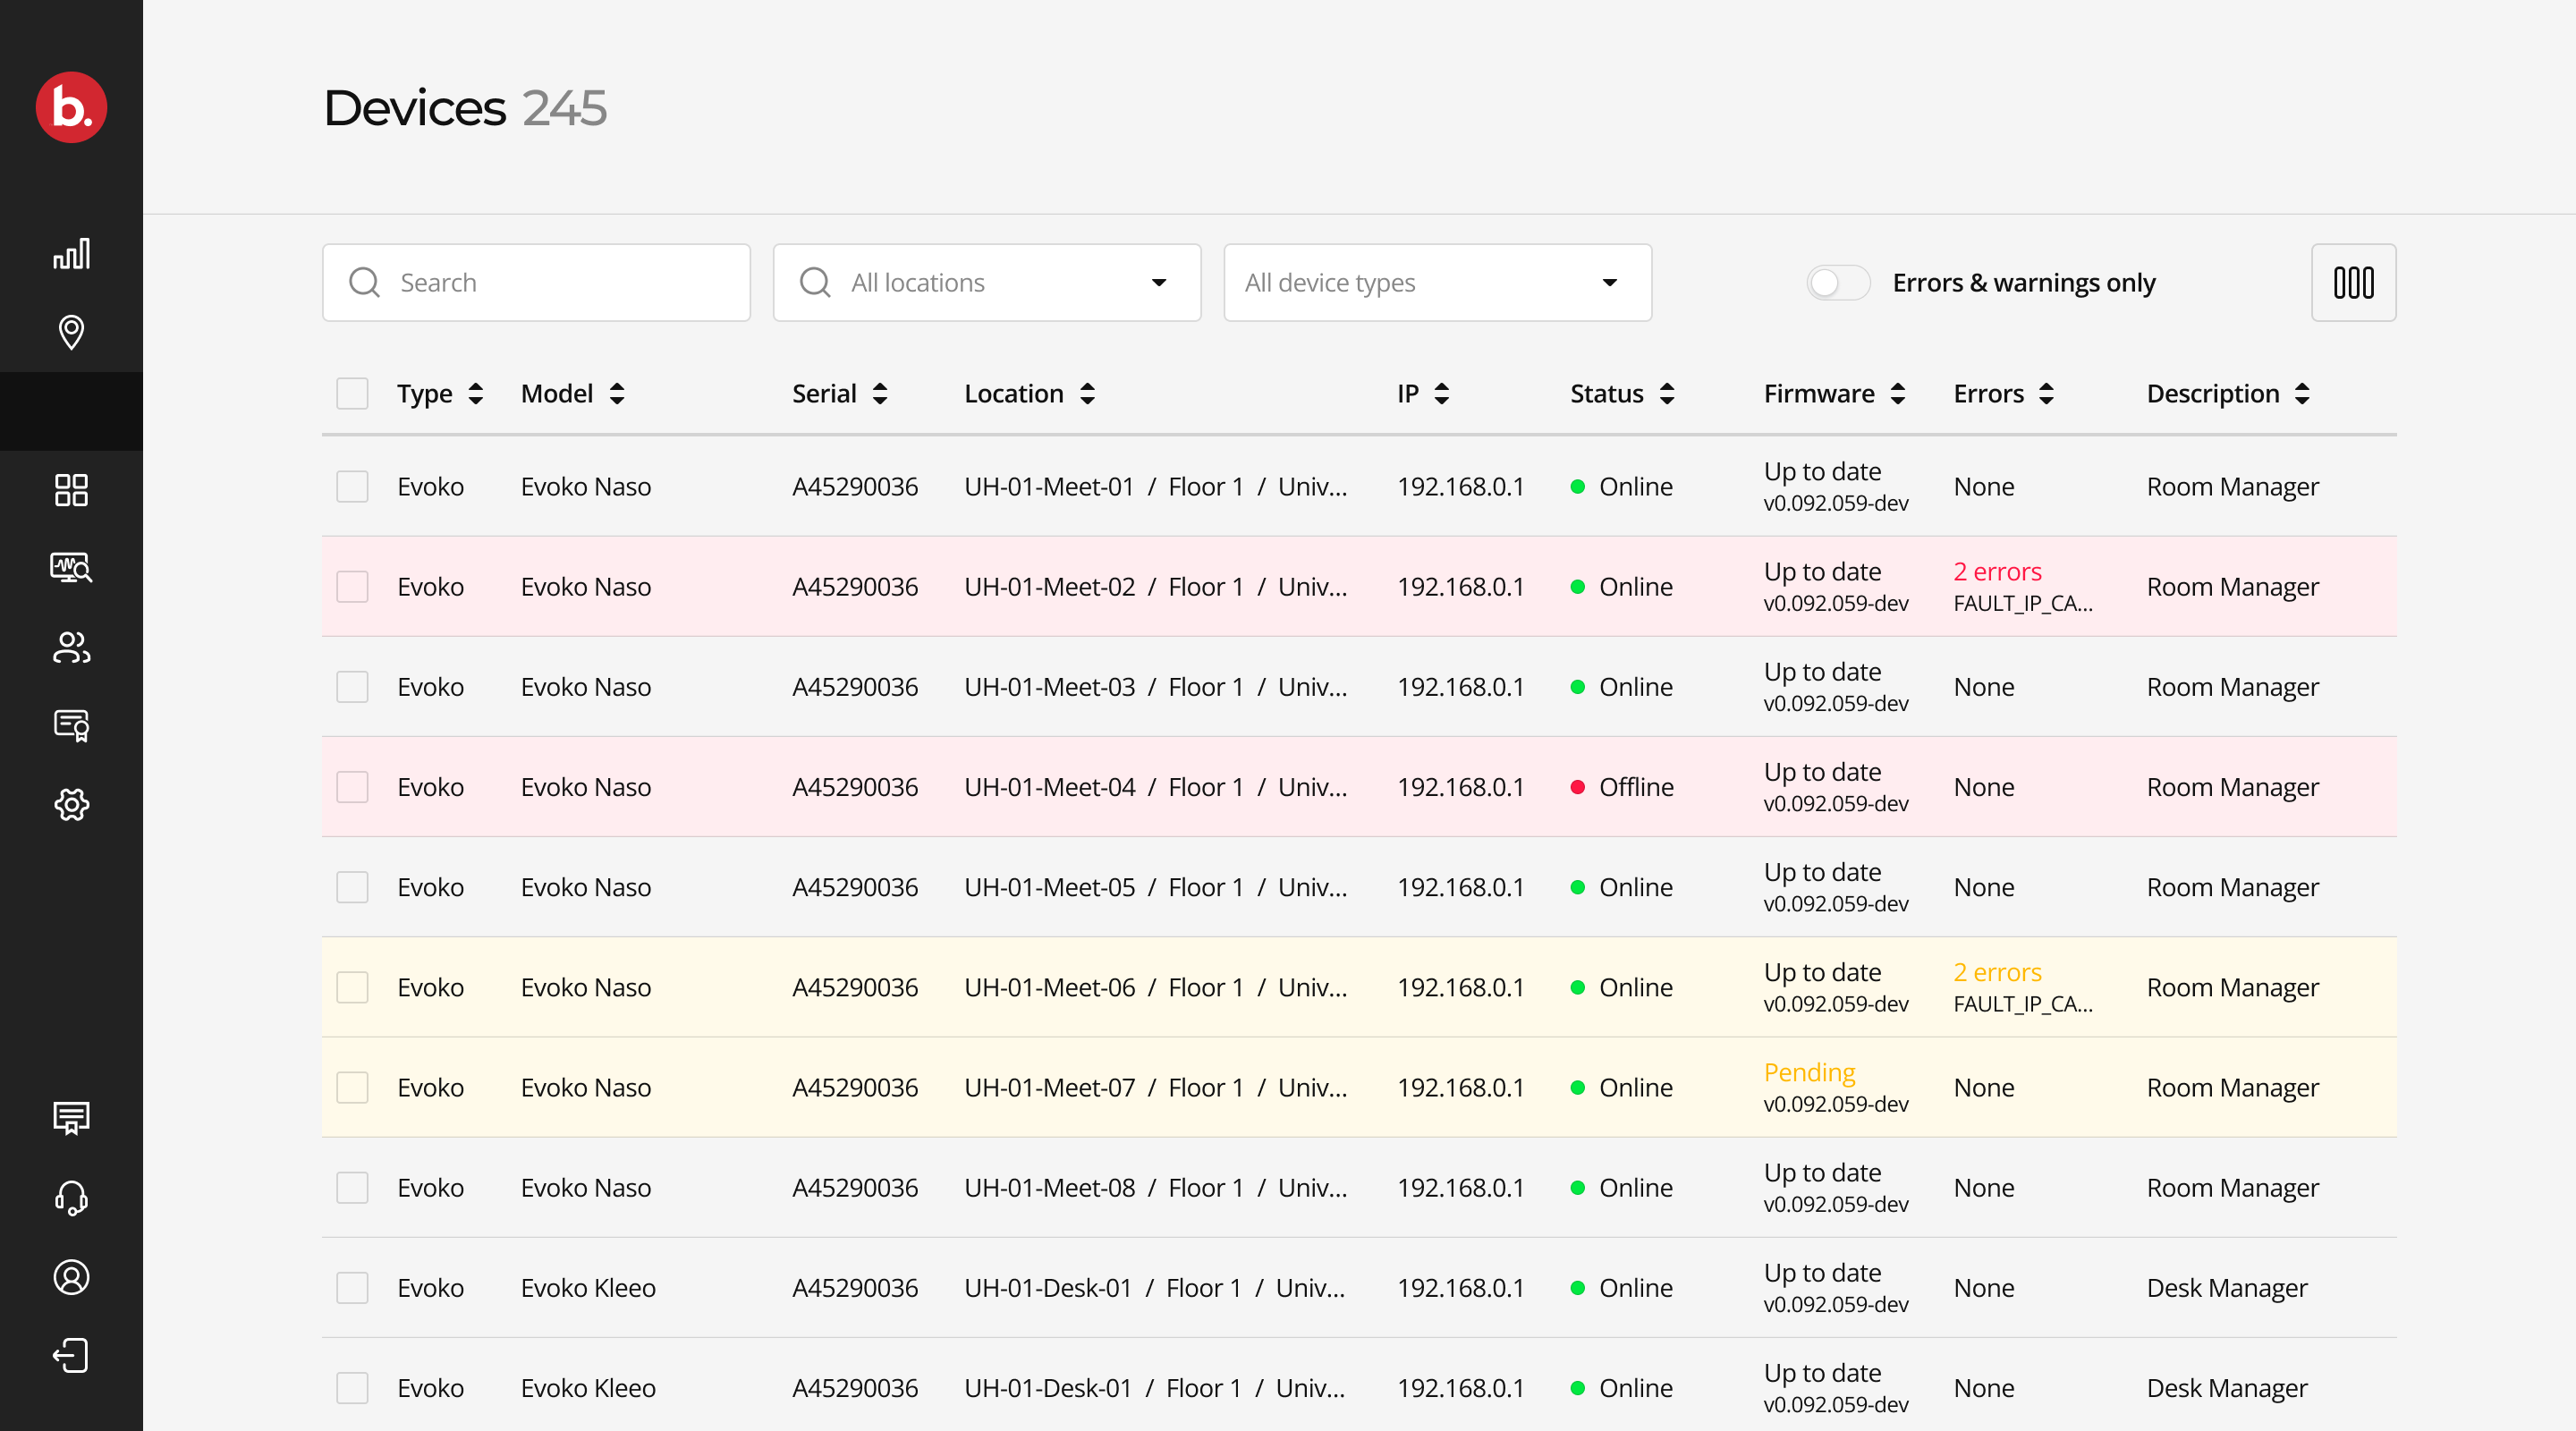The image size is (2576, 1431).
Task: Click IP 192.168.0.1 in Meet-05 row
Action: pyautogui.click(x=1460, y=887)
